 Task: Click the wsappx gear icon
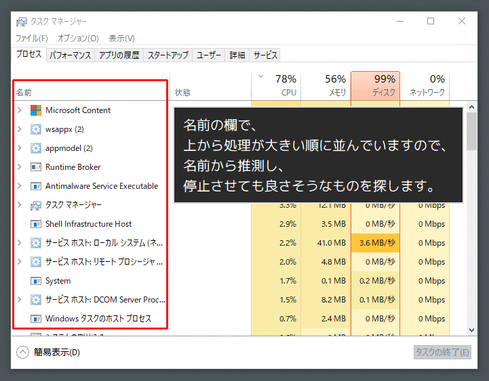pos(36,129)
